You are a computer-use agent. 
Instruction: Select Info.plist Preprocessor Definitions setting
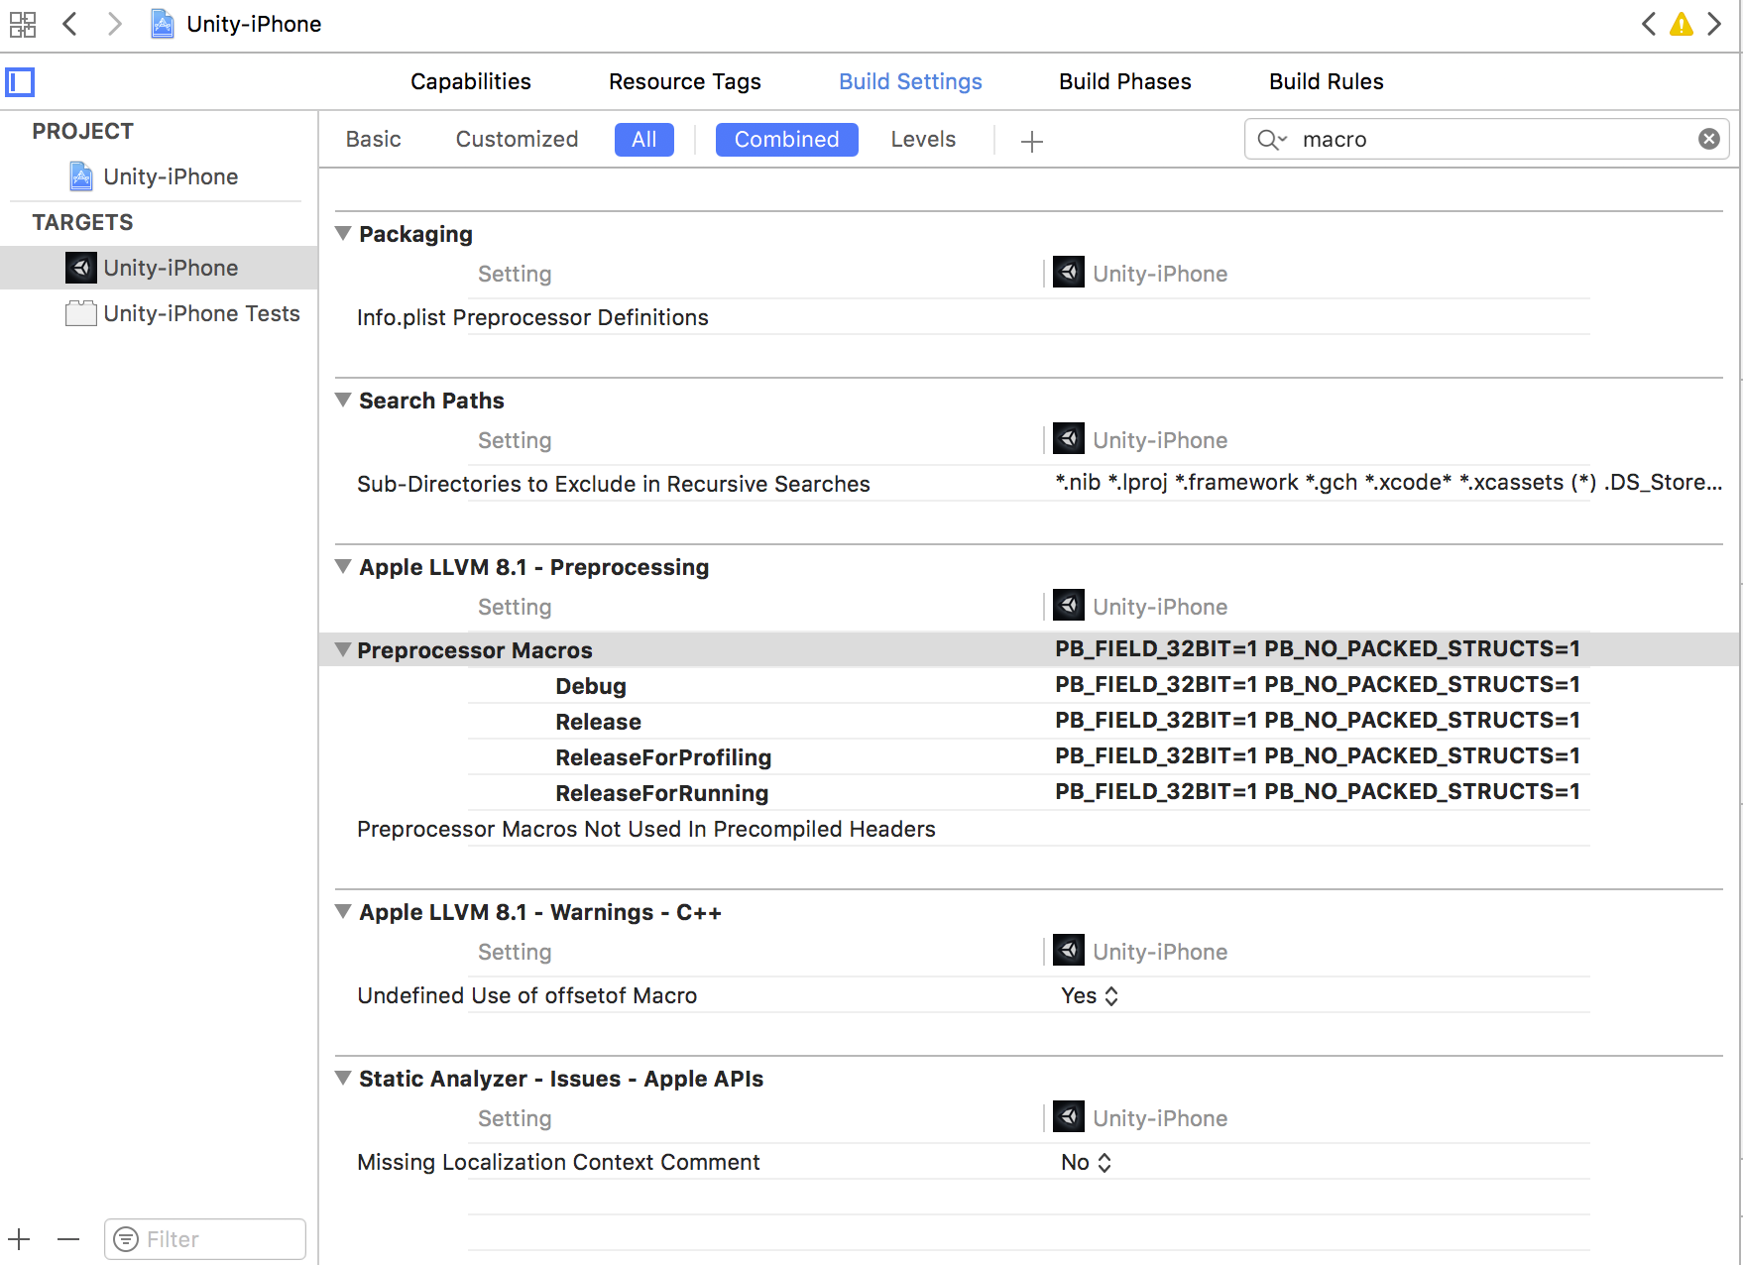(532, 317)
